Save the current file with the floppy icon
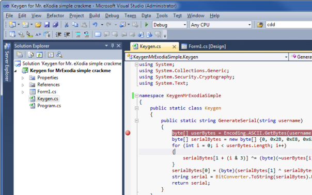 coord(47,25)
